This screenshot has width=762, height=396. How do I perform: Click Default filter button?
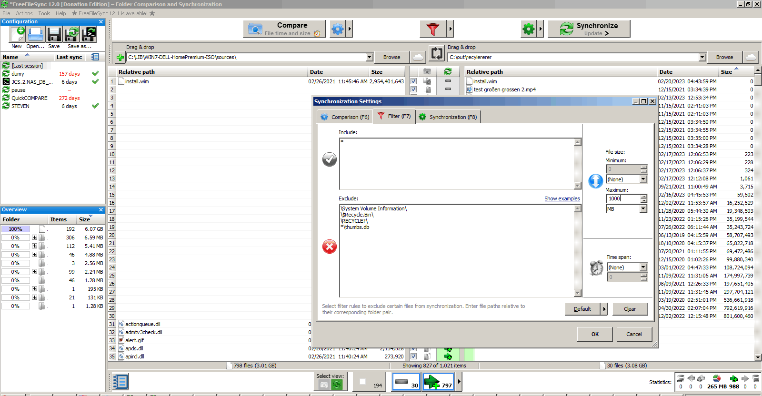[582, 309]
